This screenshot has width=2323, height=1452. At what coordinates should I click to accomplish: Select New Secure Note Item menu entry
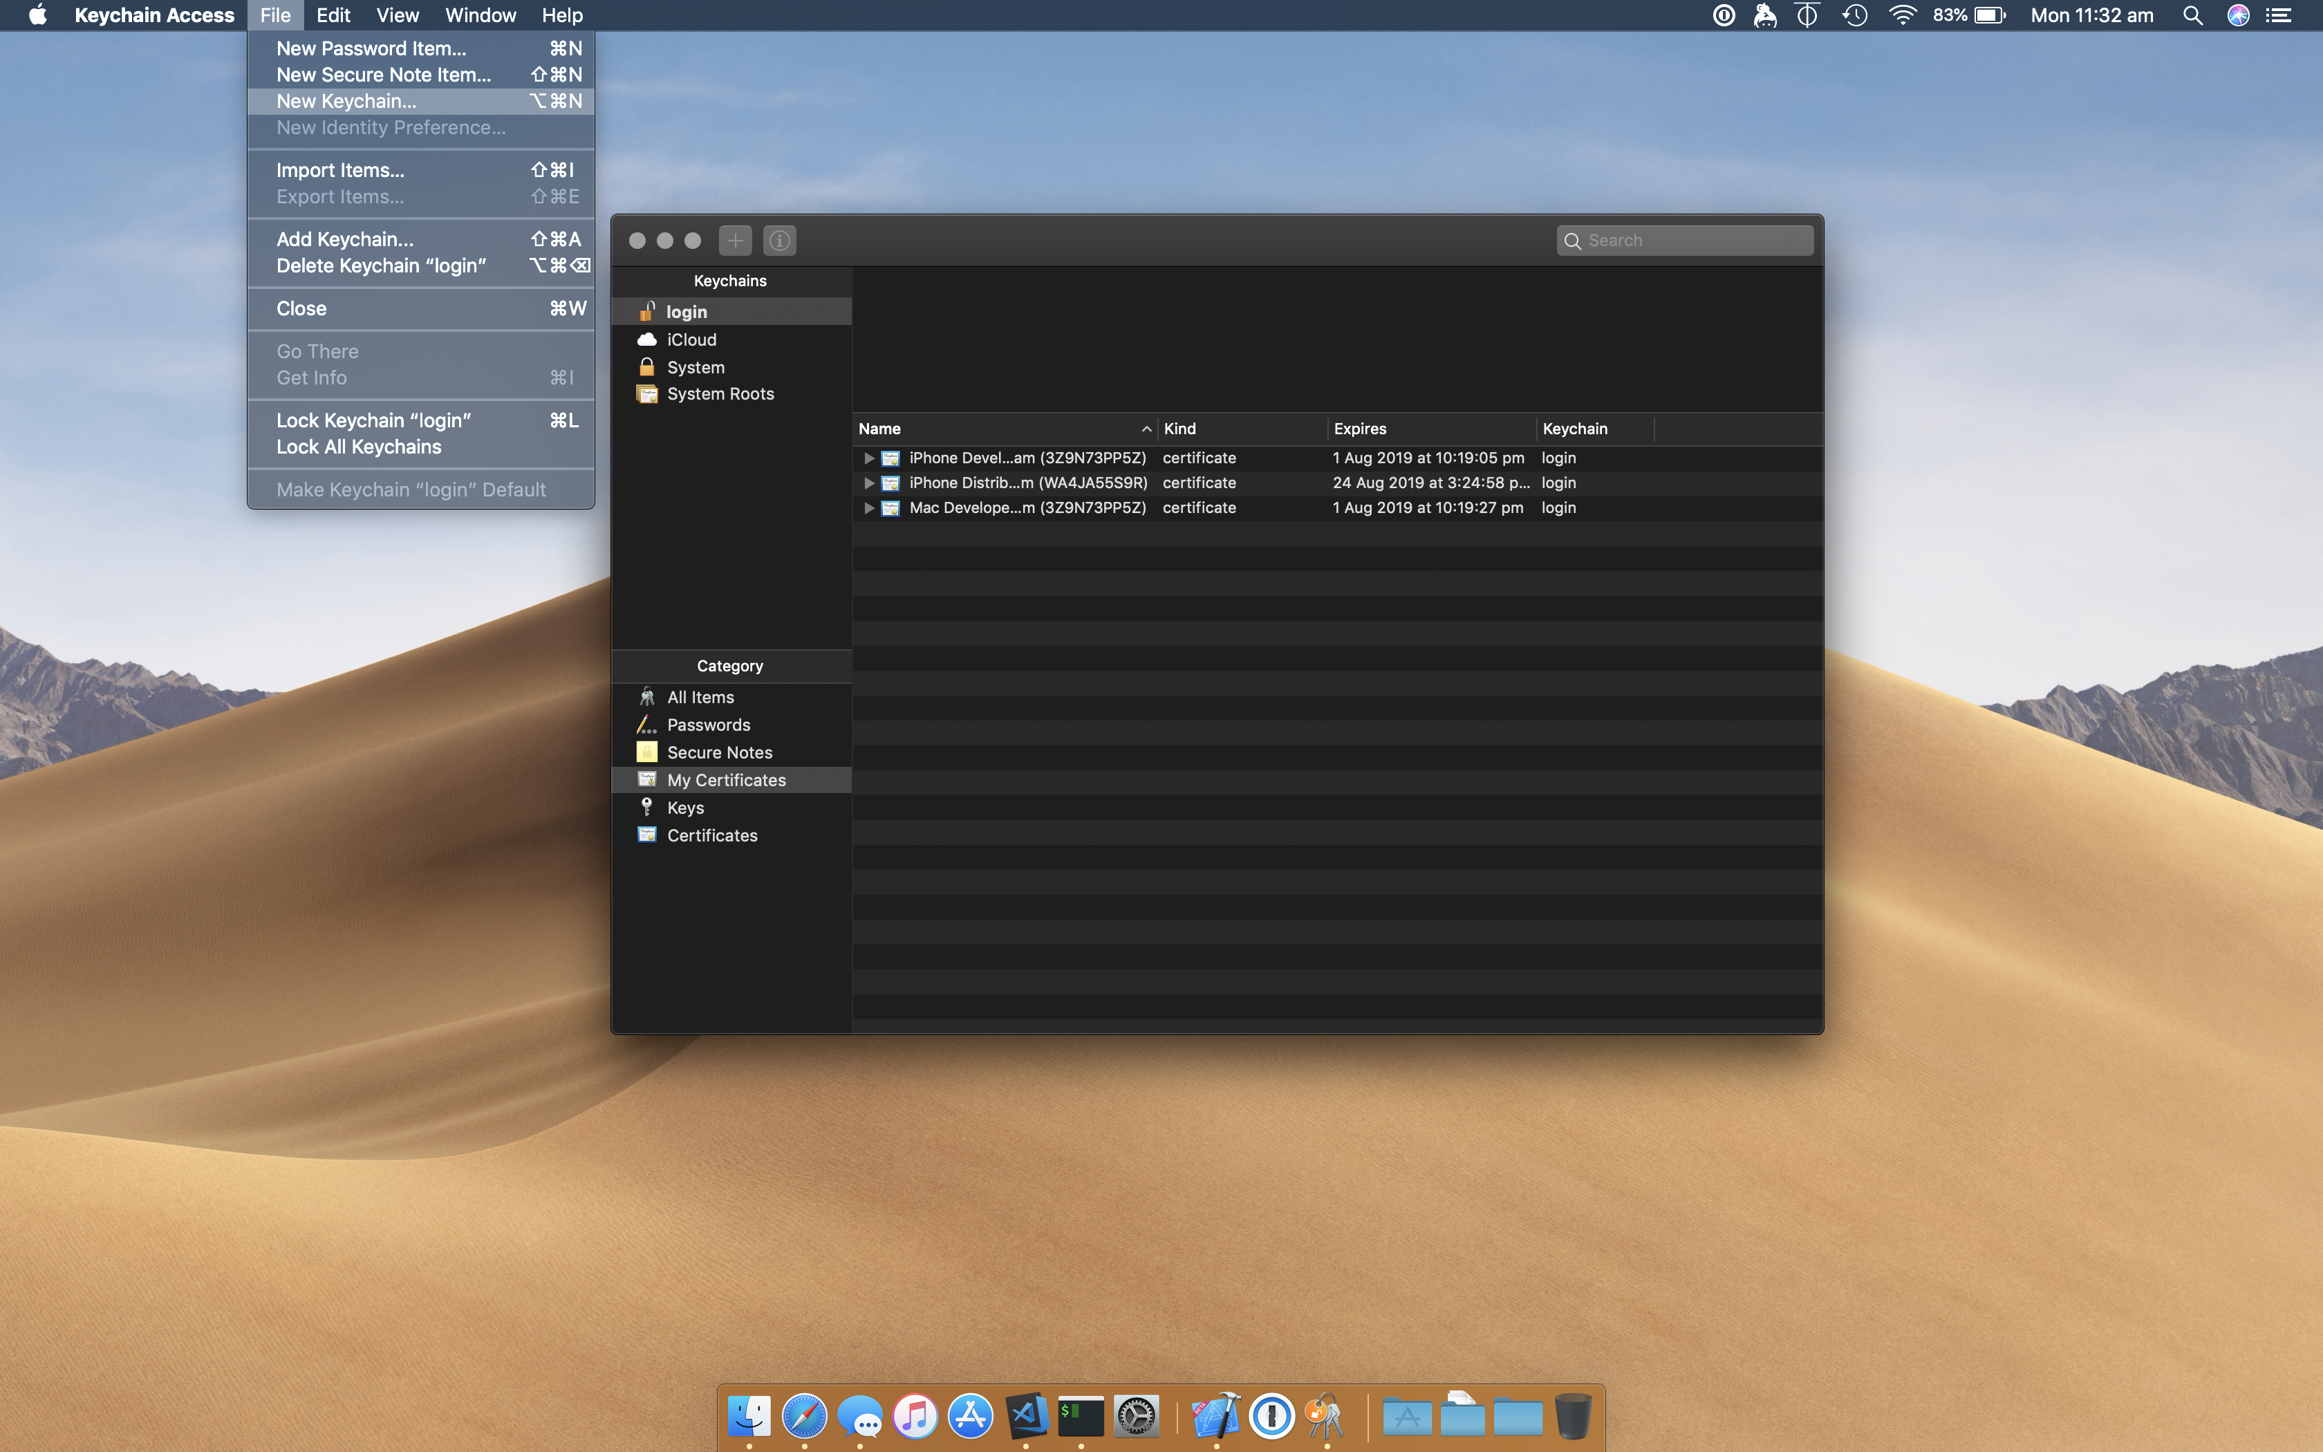pos(420,75)
